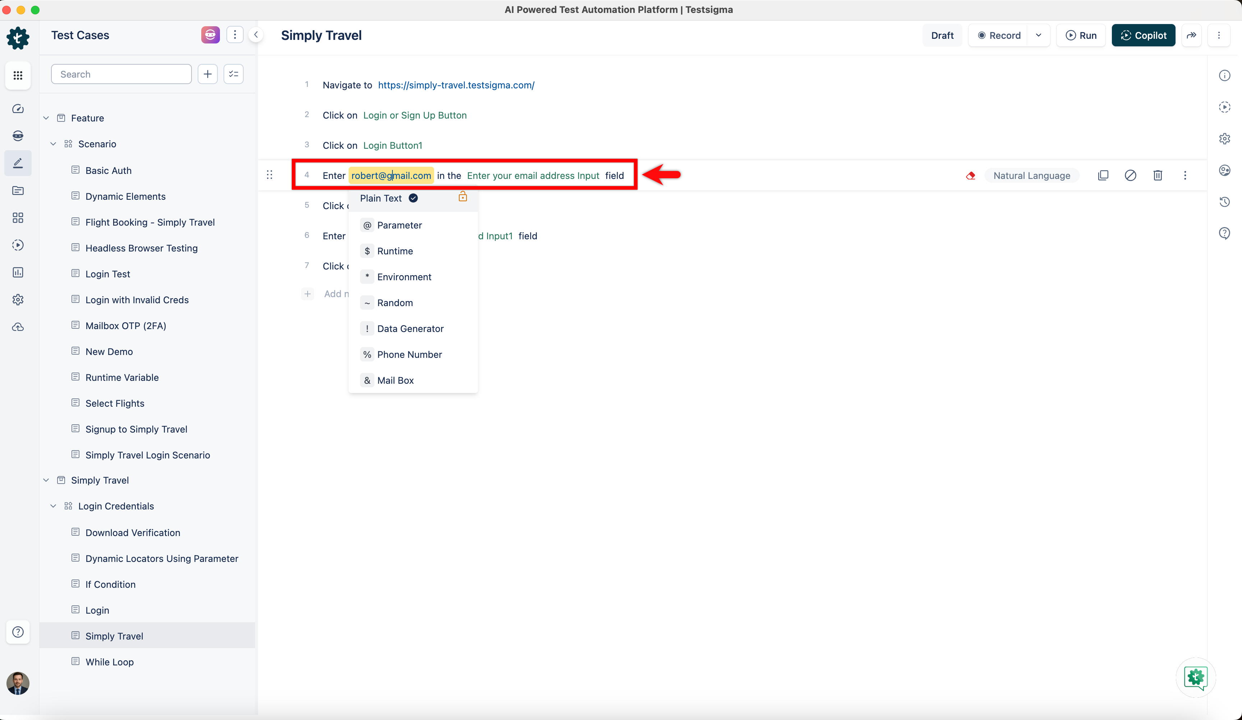Click the orange lock icon in dropdown
1242x720 pixels.
[x=463, y=197]
